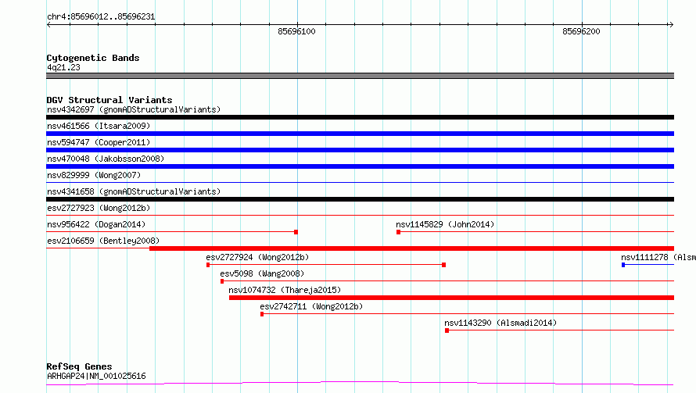Select variant label esv2727923 (Wong2012b)
Viewport: 696px width, 393px height.
tap(99, 208)
